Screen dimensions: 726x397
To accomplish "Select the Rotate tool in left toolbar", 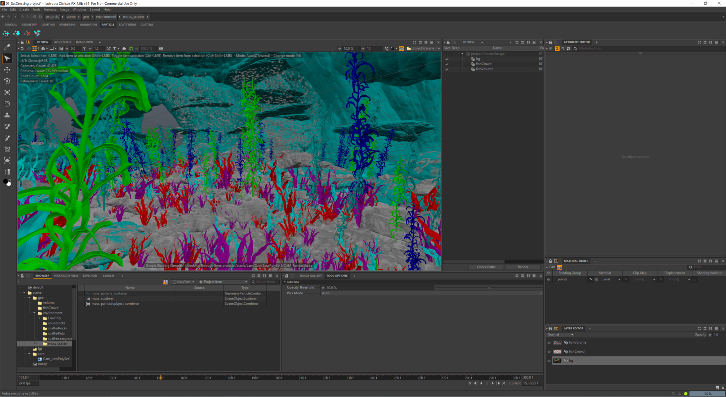I will (7, 81).
